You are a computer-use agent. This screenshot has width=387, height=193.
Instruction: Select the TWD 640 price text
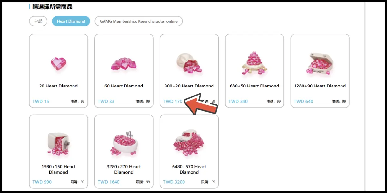[x=303, y=101]
